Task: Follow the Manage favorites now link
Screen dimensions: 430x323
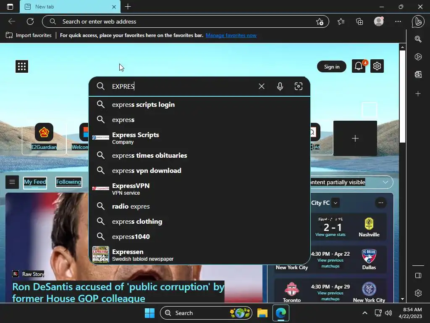Action: pyautogui.click(x=231, y=35)
